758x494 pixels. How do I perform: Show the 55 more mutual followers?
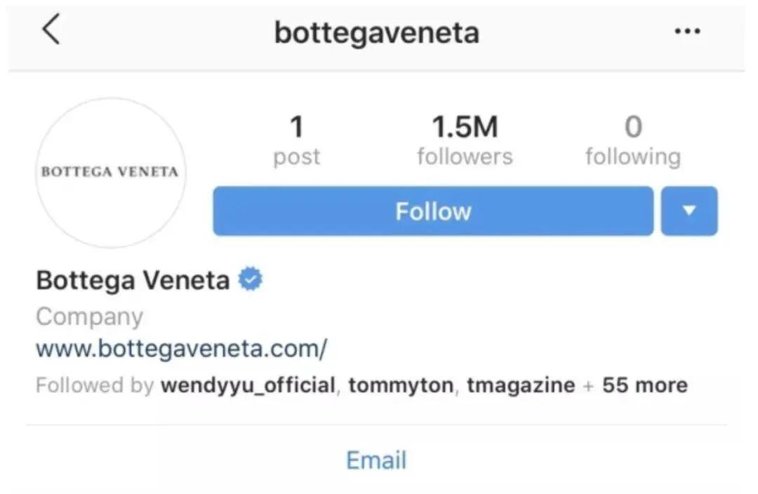[x=644, y=385]
